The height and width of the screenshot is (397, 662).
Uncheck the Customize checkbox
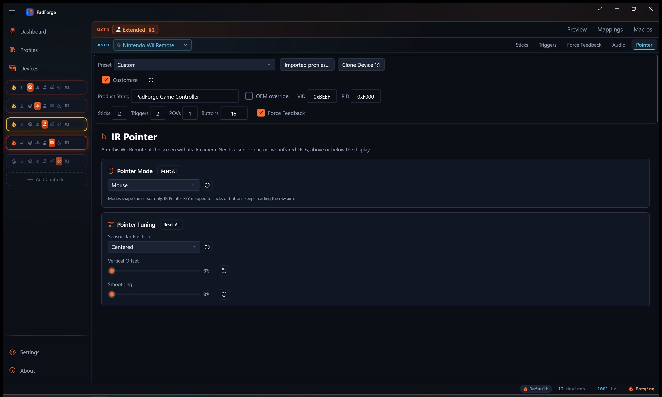point(106,80)
